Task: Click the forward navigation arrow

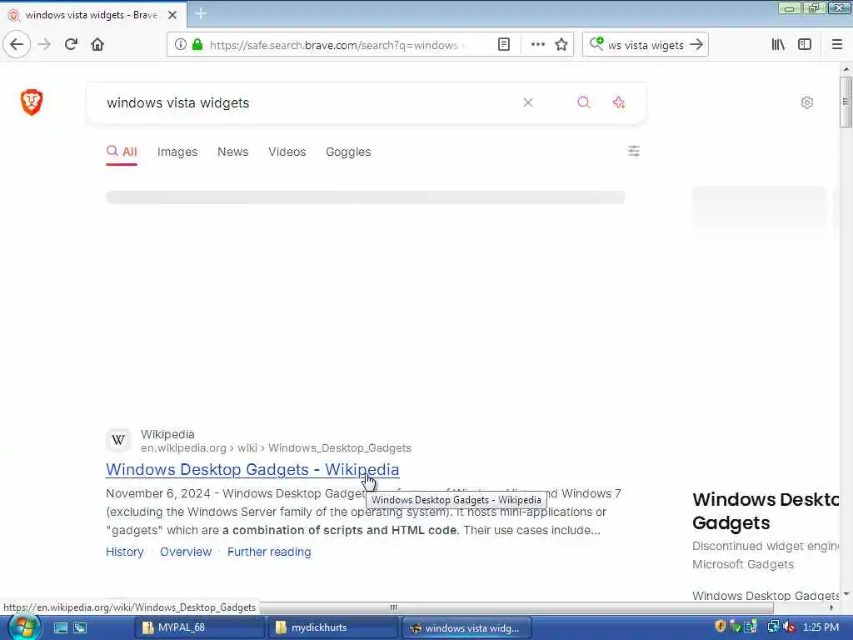Action: (44, 45)
